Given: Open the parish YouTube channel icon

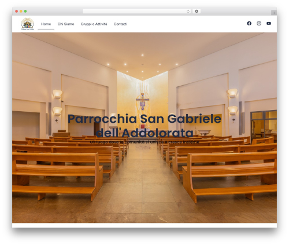Looking at the screenshot, I should (269, 23).
